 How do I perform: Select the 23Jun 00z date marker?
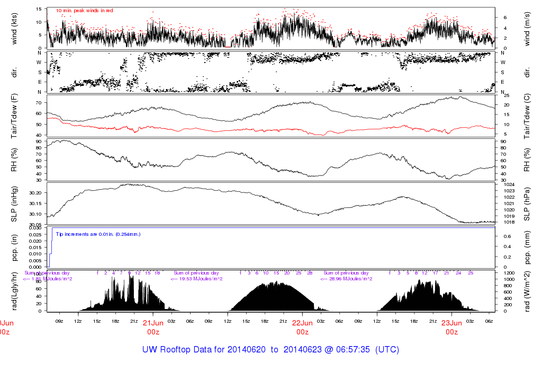pos(451,326)
